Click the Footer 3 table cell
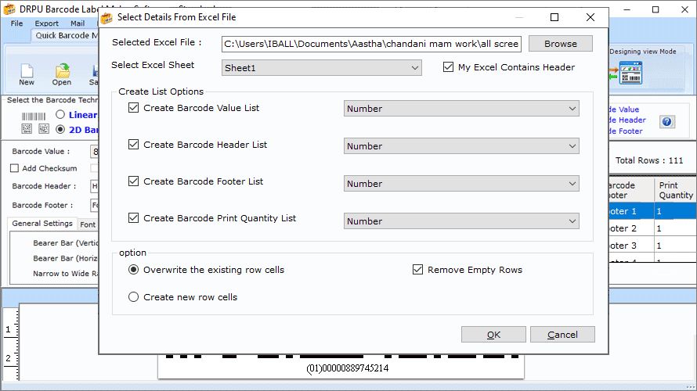The image size is (697, 391). (631, 246)
